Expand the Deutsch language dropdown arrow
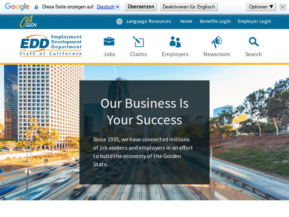This screenshot has width=289, height=217. (x=118, y=7)
